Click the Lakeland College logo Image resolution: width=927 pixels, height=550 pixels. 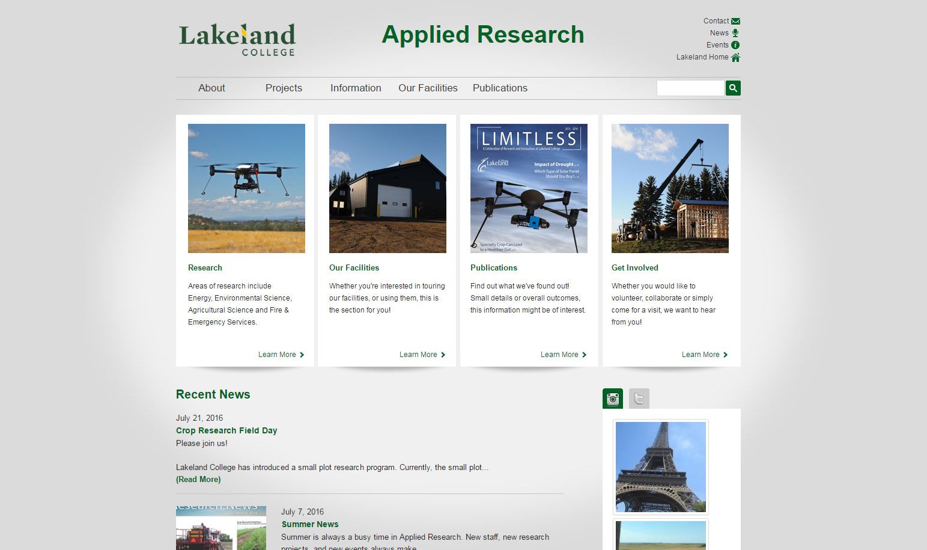pyautogui.click(x=236, y=38)
